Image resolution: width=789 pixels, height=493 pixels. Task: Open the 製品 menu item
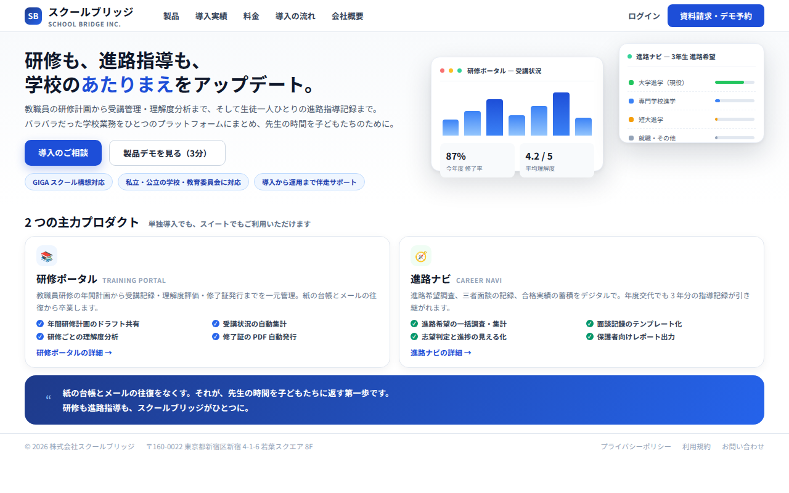tap(171, 16)
